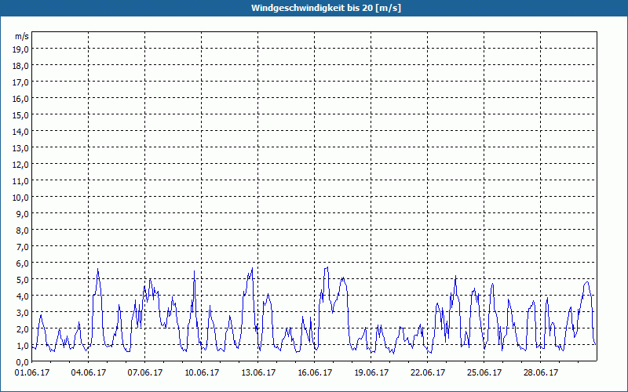Select the 9,0 y-axis label
The height and width of the screenshot is (392, 628).
tap(23, 214)
